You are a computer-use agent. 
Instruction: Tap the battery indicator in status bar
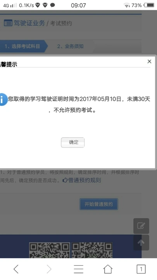[149, 5]
